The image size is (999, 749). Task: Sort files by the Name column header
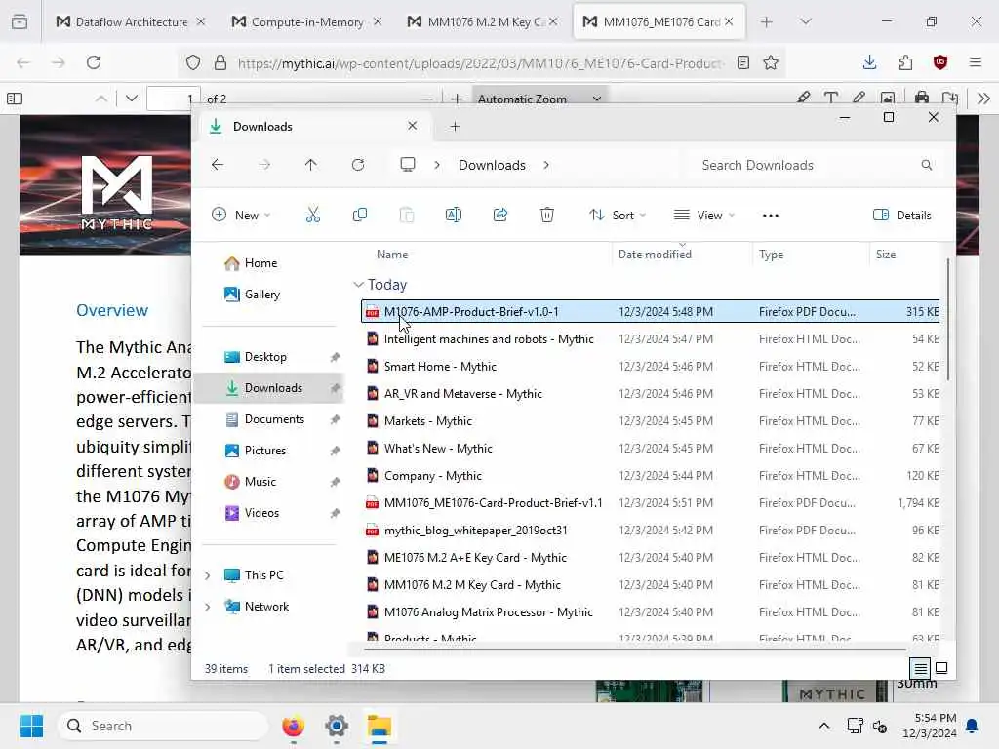click(x=392, y=255)
